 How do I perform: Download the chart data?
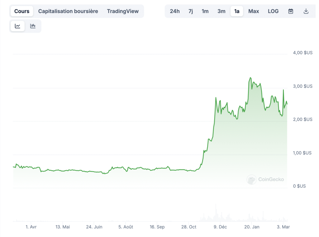pyautogui.click(x=306, y=11)
